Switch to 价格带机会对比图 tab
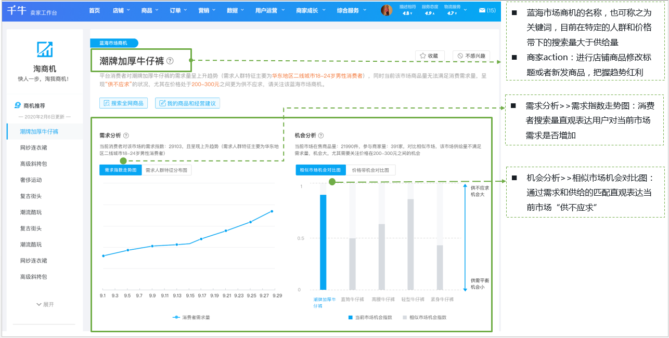Image resolution: width=669 pixels, height=338 pixels. (x=371, y=170)
